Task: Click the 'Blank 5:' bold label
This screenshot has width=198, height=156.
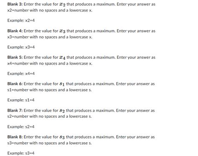Action: coord(15,57)
